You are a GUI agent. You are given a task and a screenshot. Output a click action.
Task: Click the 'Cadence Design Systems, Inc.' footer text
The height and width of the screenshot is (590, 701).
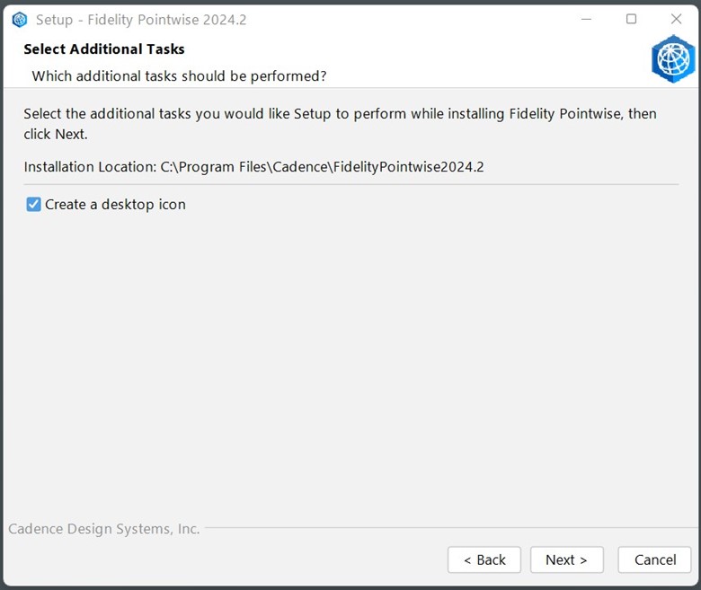[103, 529]
